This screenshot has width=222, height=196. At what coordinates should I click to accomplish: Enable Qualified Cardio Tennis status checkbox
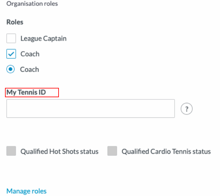112,151
